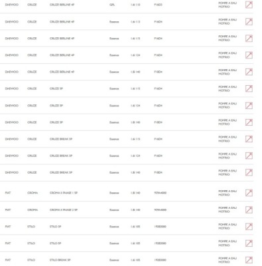Select the Croma II Phase 1 5P text
The width and height of the screenshot is (262, 266).
64,193
